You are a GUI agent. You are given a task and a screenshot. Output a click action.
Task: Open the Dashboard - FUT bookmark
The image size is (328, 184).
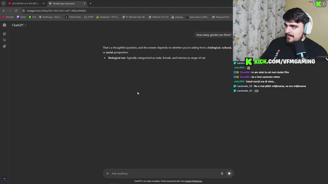click(108, 17)
